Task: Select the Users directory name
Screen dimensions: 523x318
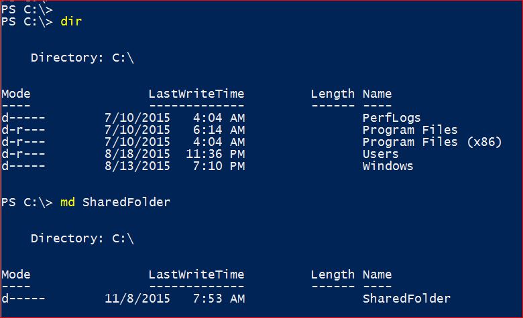Action: pyautogui.click(x=380, y=154)
